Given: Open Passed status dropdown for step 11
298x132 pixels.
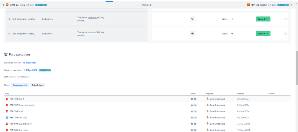Looking at the screenshot, I should coord(263,34).
